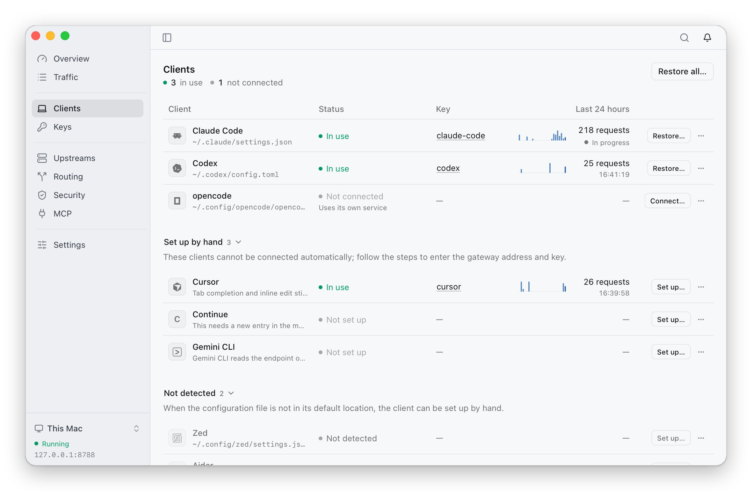The width and height of the screenshot is (752, 491).
Task: Click the Last 24 hours column header
Action: pyautogui.click(x=602, y=109)
